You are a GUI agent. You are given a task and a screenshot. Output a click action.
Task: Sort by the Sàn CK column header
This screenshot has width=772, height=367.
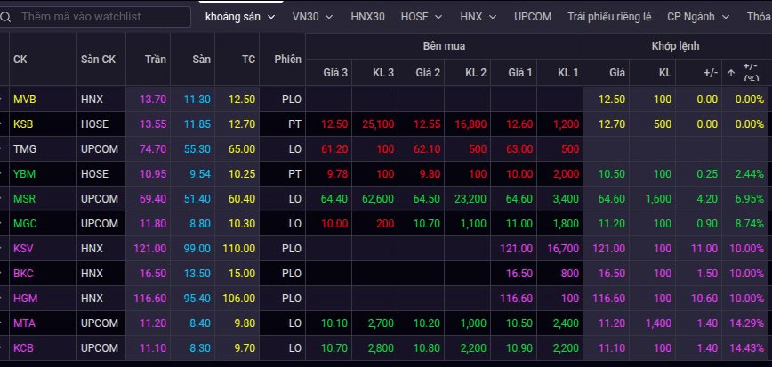click(x=98, y=60)
